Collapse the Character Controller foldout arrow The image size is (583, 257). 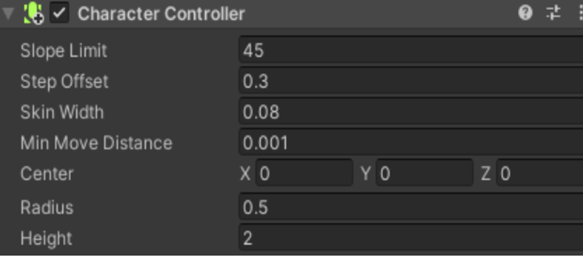[8, 13]
